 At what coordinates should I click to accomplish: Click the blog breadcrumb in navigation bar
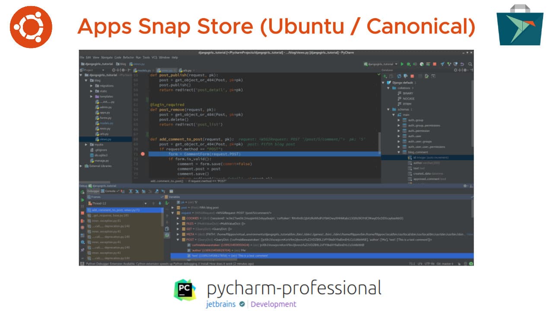coord(121,64)
